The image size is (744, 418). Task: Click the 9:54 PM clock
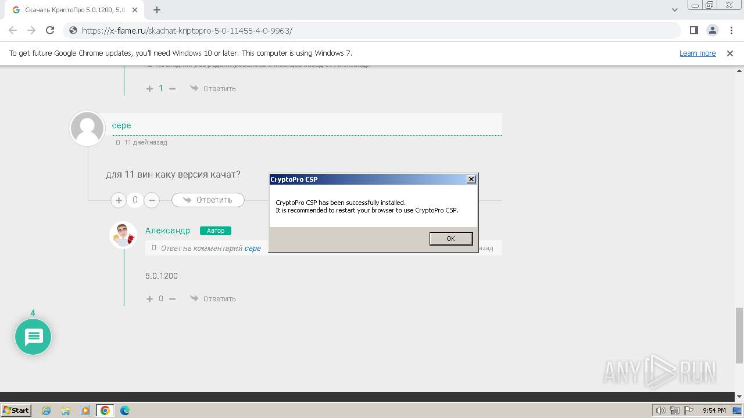[714, 410]
